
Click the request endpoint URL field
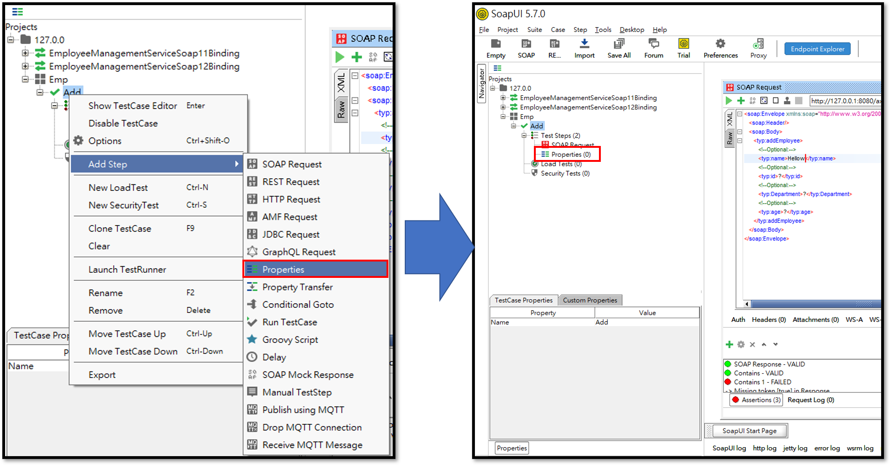pyautogui.click(x=845, y=101)
